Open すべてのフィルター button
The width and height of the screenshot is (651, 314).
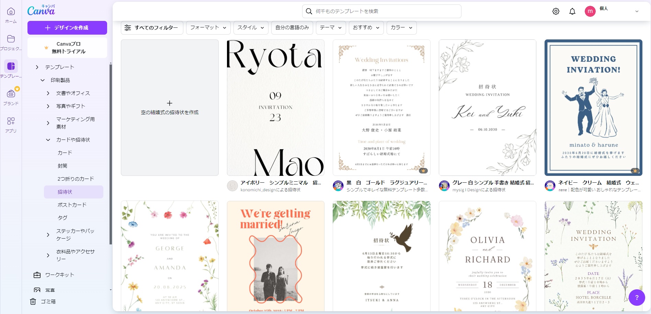(x=152, y=28)
